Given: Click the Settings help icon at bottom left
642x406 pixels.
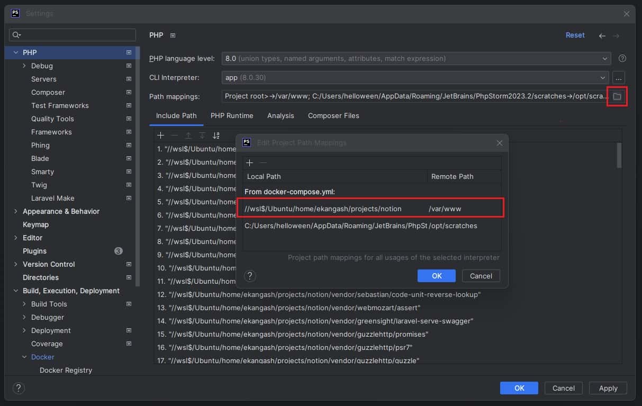Looking at the screenshot, I should [x=18, y=388].
